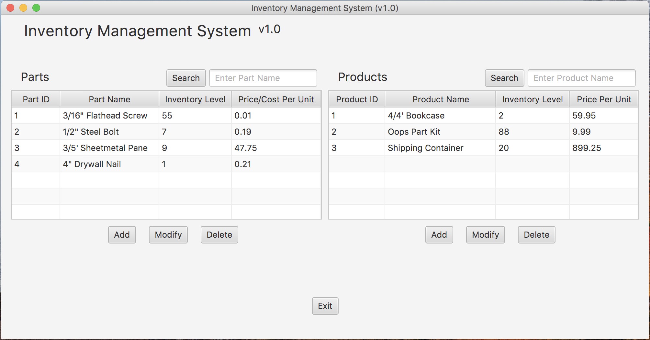Select the 3/16" Flathead Screw row
The width and height of the screenshot is (650, 340).
[x=166, y=116]
